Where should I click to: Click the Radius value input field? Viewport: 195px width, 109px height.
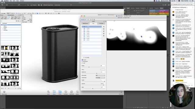(x=103, y=66)
